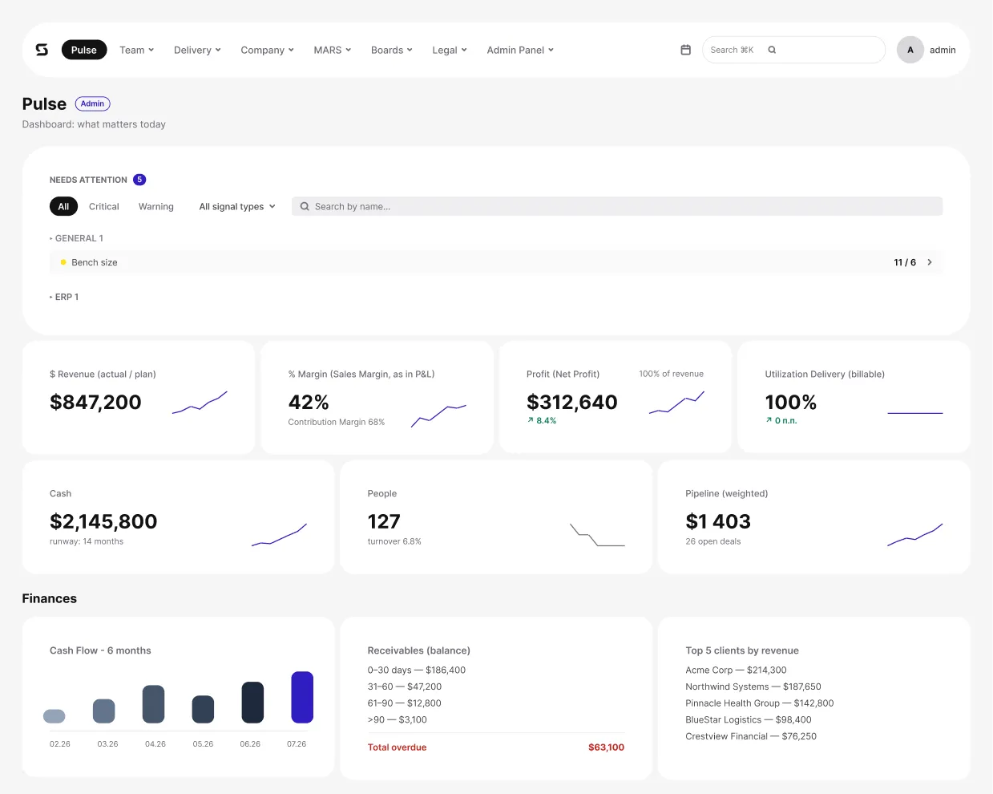Click the Admin badge next to Pulse

[x=93, y=103]
